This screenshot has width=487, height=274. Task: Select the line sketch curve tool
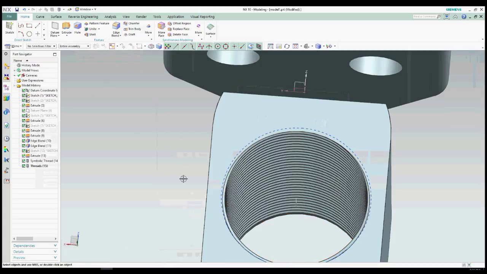pyautogui.click(x=37, y=25)
